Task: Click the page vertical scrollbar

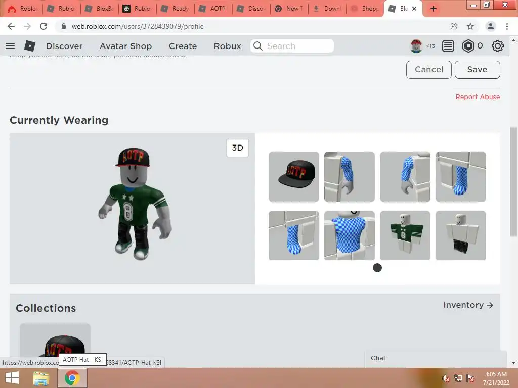Action: coord(513,181)
